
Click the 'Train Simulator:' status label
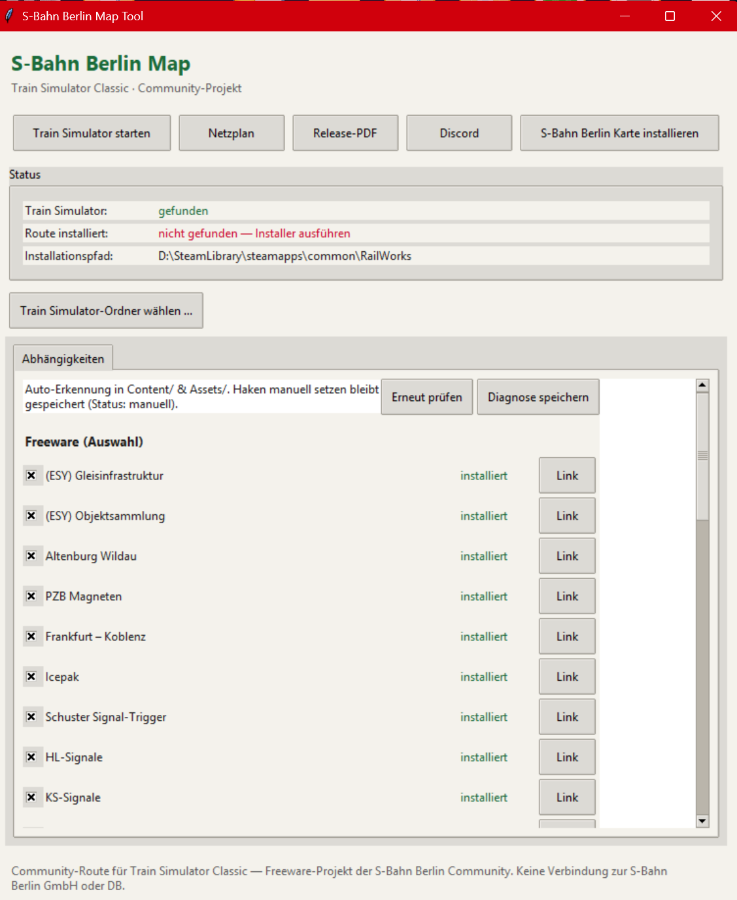(66, 211)
